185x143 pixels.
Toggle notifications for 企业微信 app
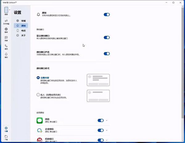[101, 130]
